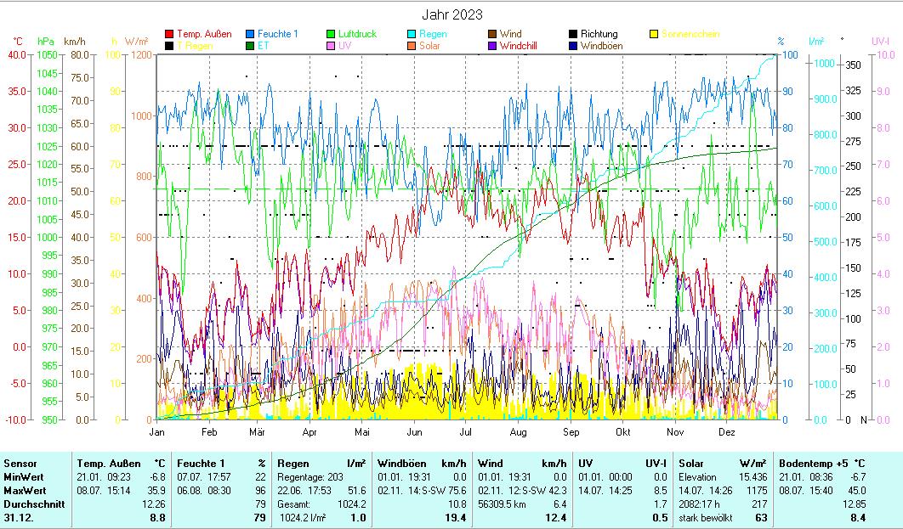
Task: Click the 'Elevation' label in the Solar column
Action: [x=697, y=477]
